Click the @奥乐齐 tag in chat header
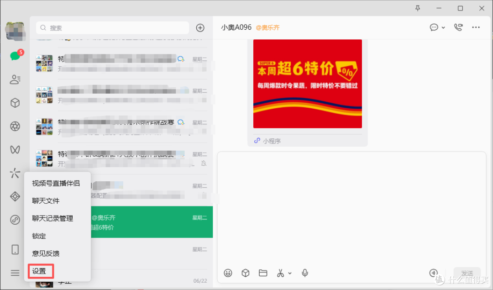The height and width of the screenshot is (290, 493). click(267, 28)
